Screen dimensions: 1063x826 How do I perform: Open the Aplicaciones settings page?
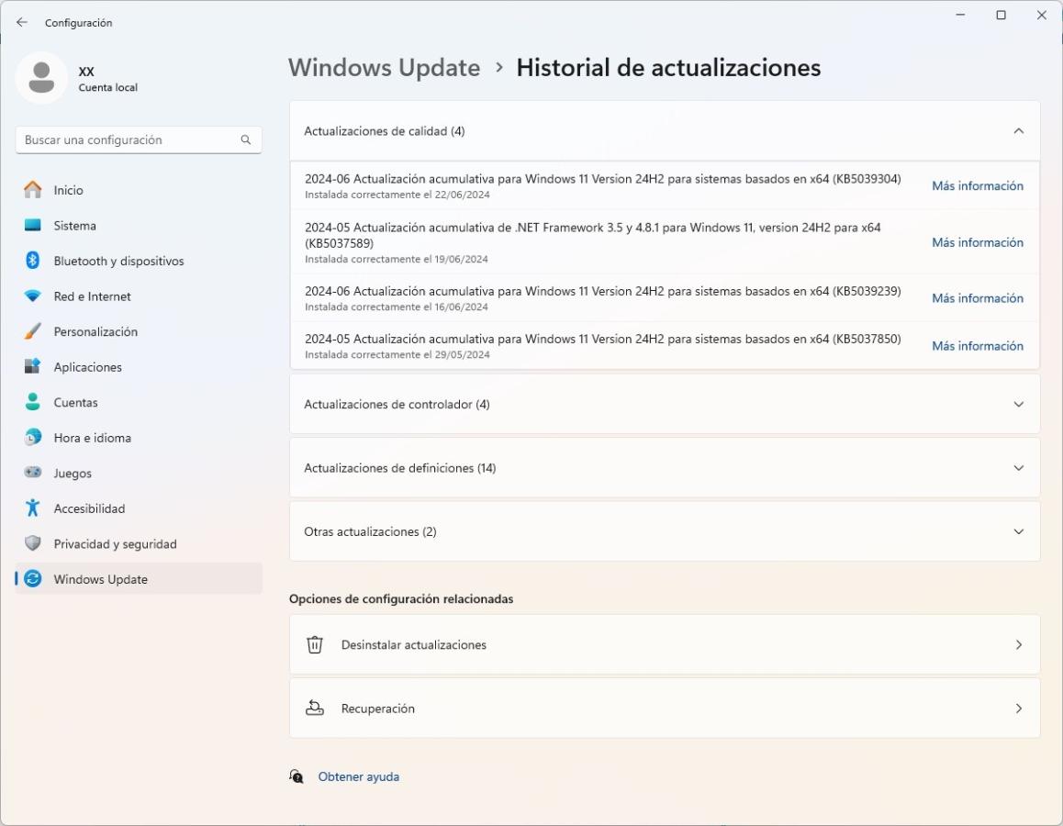pyautogui.click(x=87, y=367)
